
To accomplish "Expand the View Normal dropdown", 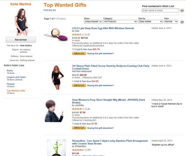I will point(171,21).
